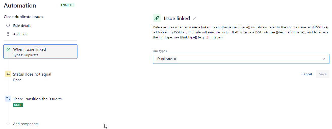This screenshot has height=129, width=332.
Task: Select the Status does not equal condition
Action: [x=32, y=74]
